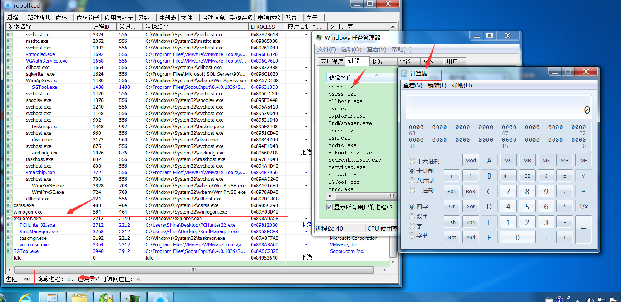Click the Mod button in Calculator
The height and width of the screenshot is (302, 621).
[x=471, y=160]
